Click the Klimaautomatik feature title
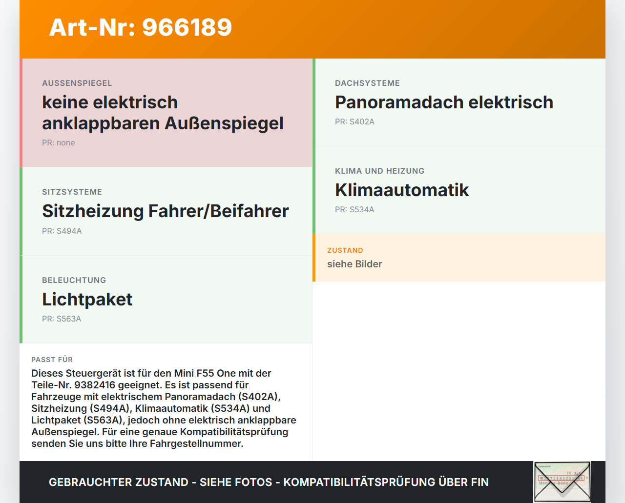Screen dimensions: 625x503 point(402,190)
